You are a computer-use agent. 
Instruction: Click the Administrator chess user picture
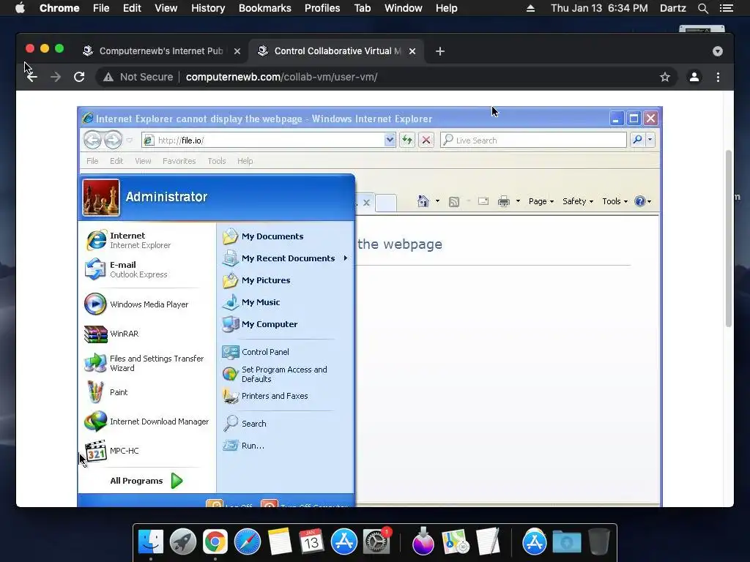tap(100, 198)
